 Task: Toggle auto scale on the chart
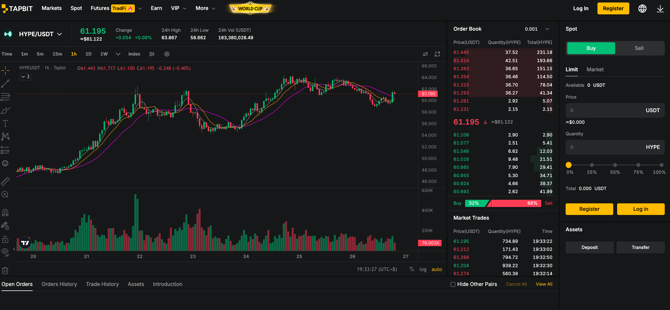(437, 269)
